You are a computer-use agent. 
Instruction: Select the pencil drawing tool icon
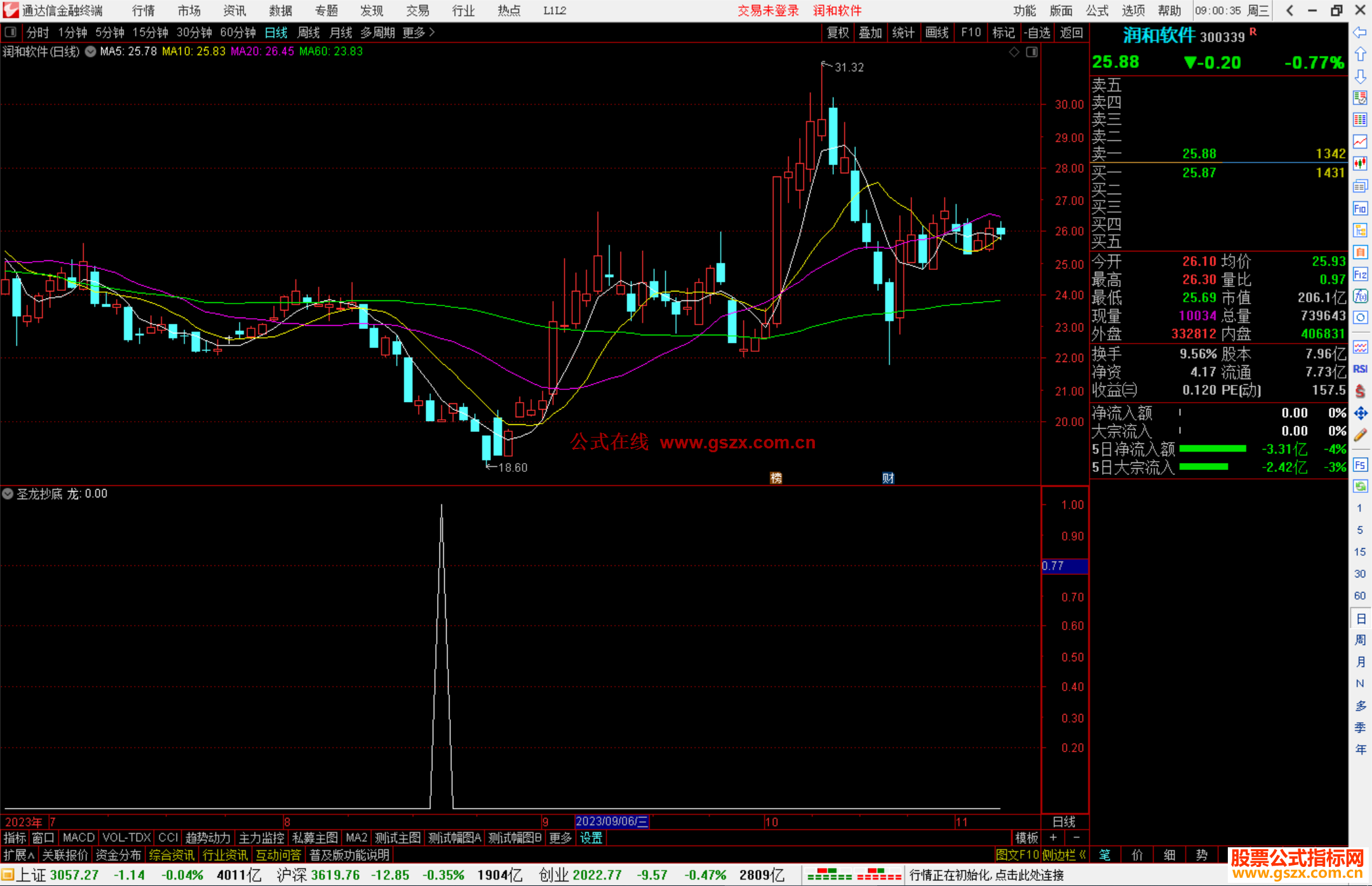point(1360,435)
